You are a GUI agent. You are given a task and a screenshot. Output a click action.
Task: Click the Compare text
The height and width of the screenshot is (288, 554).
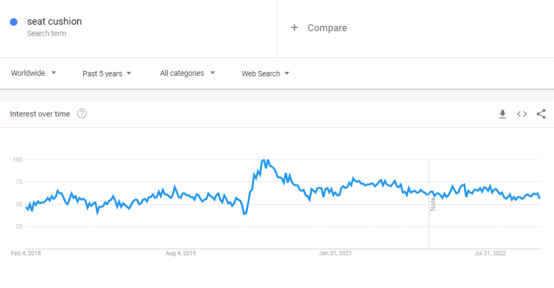point(327,28)
